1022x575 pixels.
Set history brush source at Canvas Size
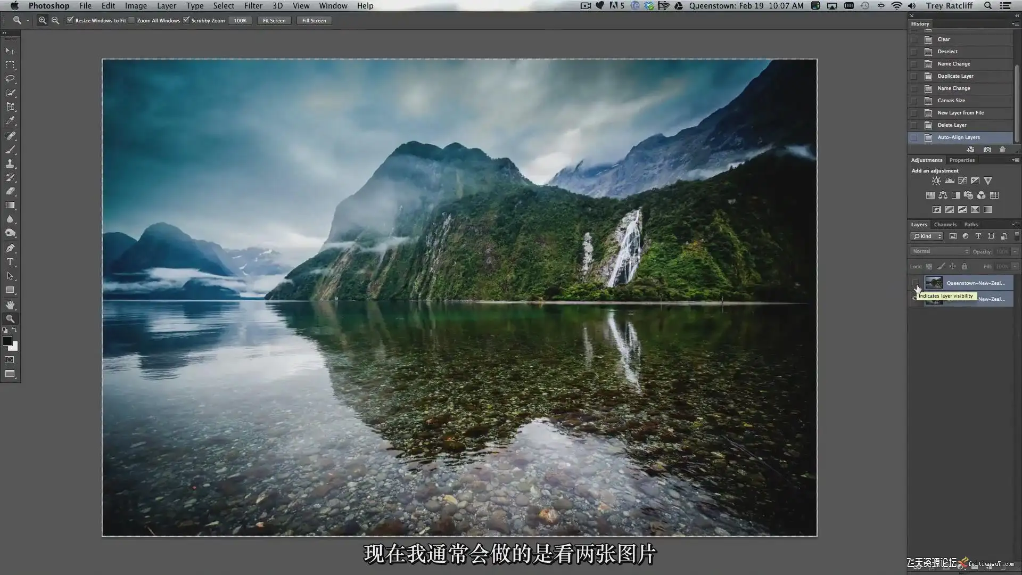pos(914,101)
